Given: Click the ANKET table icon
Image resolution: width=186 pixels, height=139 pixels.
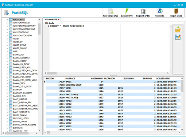Looking at the screenshot, I should click(11, 39).
